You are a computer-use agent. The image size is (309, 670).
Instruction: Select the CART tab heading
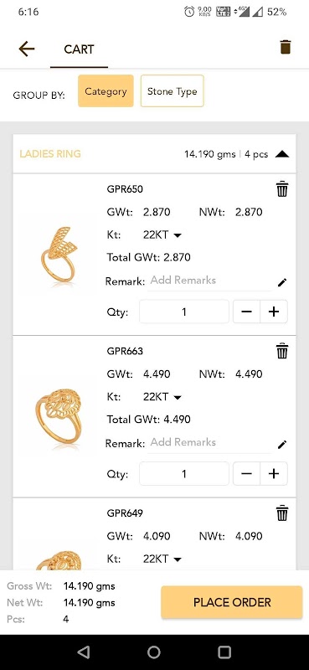click(x=79, y=49)
